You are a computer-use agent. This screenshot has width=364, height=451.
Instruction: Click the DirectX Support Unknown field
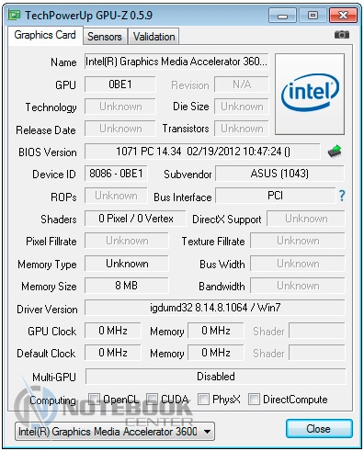click(x=306, y=219)
